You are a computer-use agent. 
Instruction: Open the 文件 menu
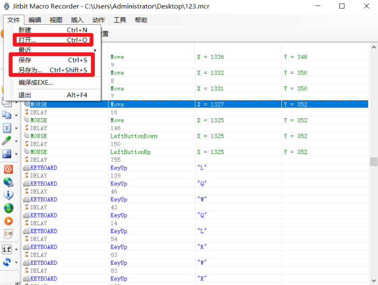13,20
